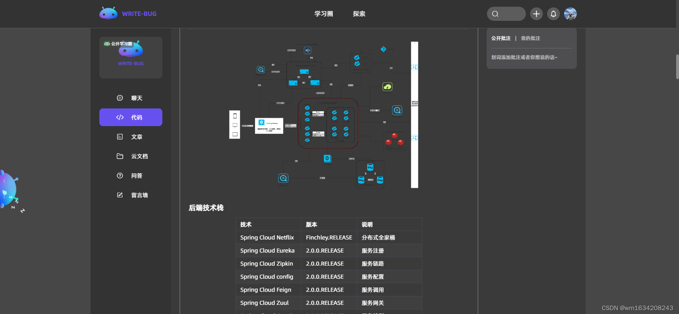The image size is (679, 314).
Task: Click the search magnifier icon
Action: tap(495, 14)
